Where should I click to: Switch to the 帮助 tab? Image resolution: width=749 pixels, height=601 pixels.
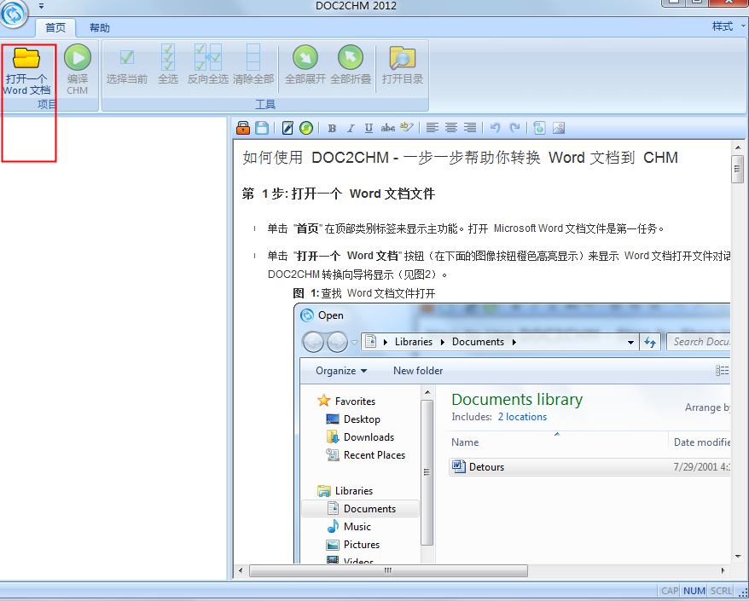(100, 27)
